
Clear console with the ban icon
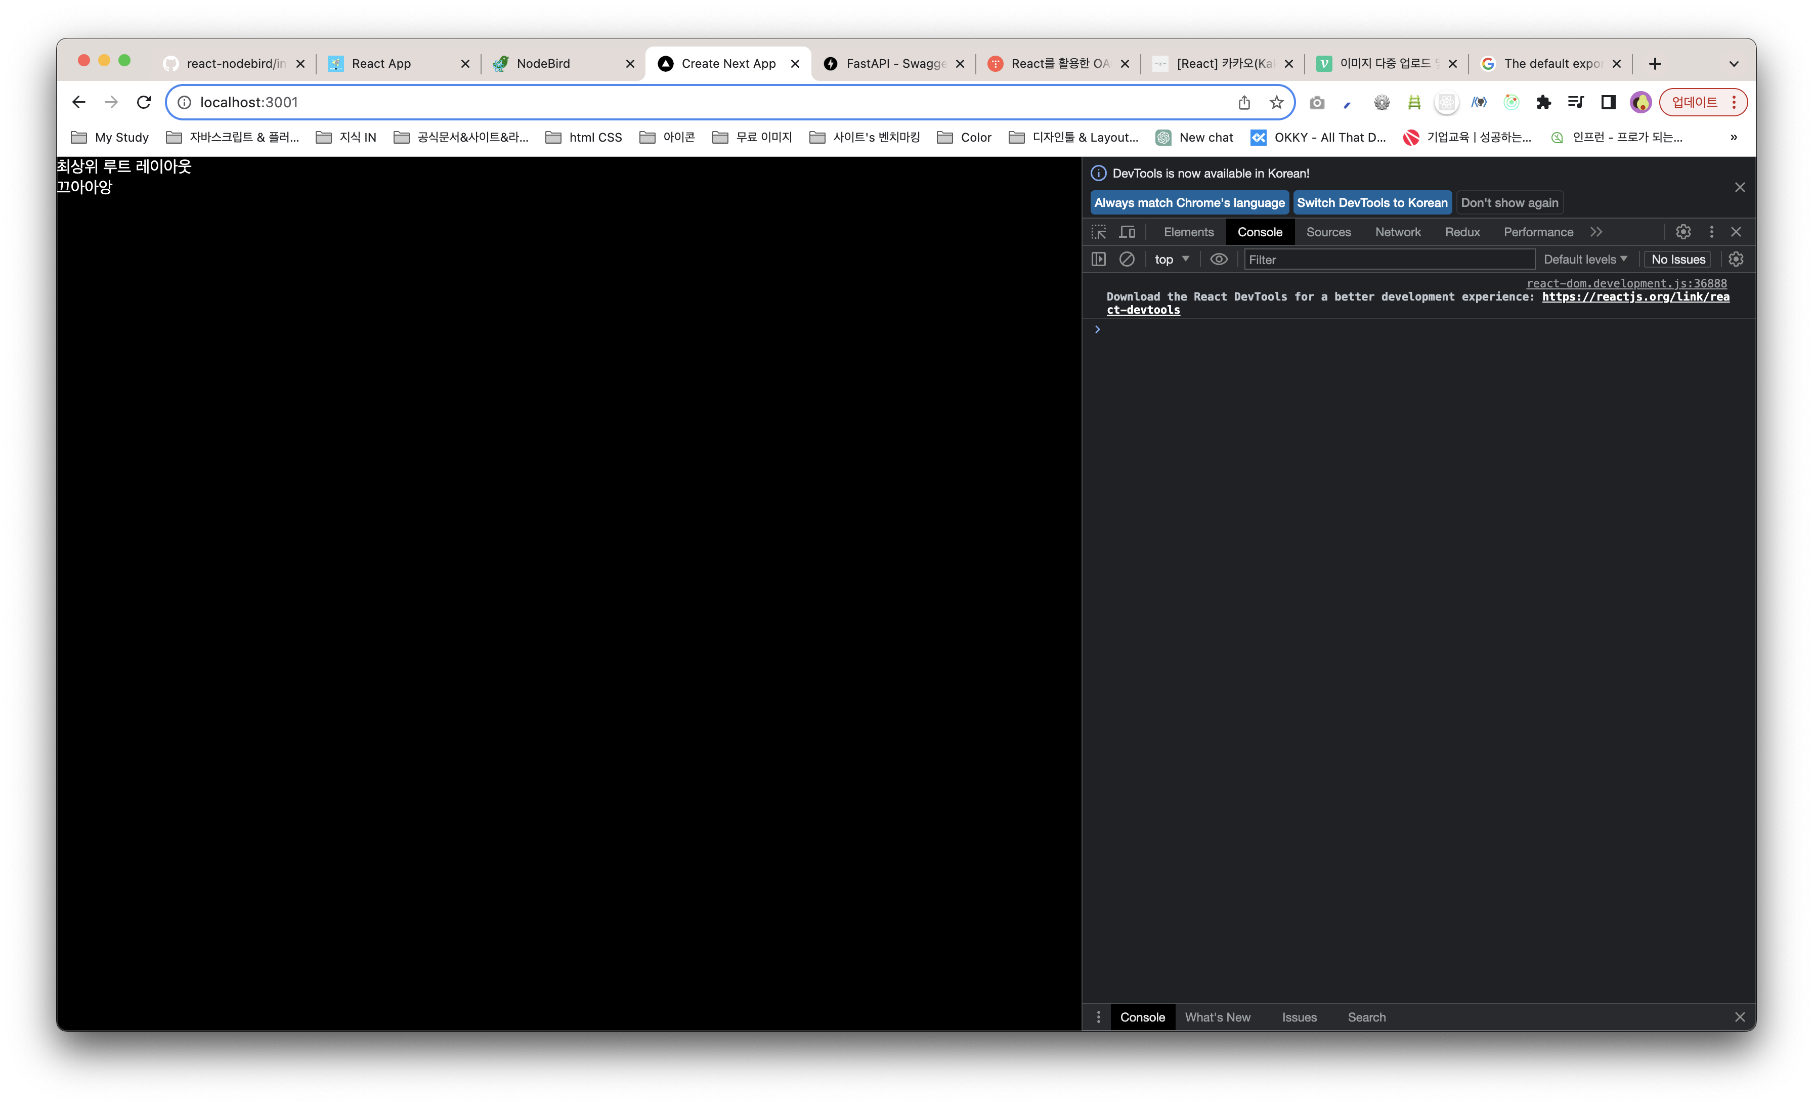coord(1127,259)
